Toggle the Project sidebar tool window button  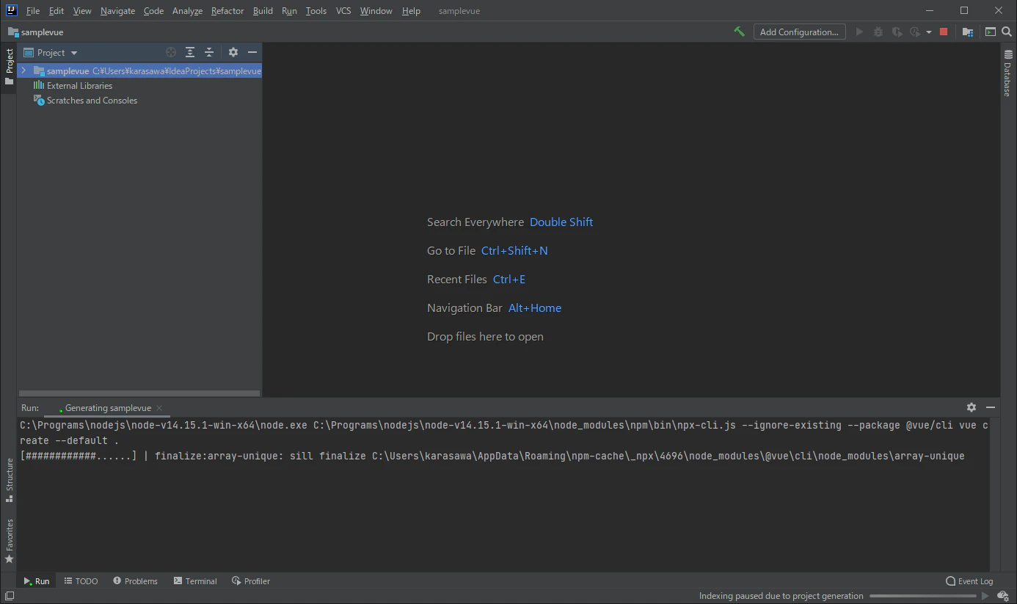9,66
